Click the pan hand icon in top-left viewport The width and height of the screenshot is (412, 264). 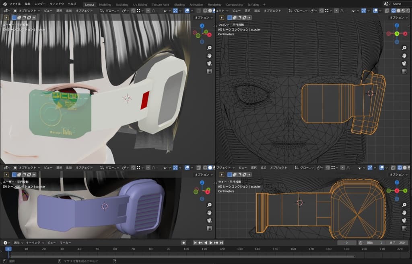point(209,55)
